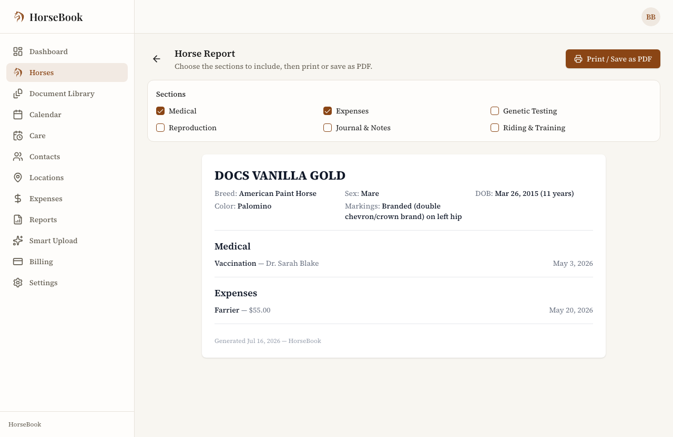Click the Expenses dollar sign icon
Viewport: 673px width, 437px height.
pos(18,199)
